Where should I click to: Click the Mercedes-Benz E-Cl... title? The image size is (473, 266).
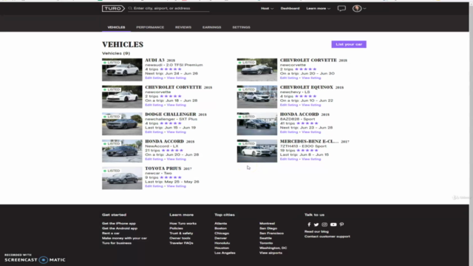(x=309, y=141)
